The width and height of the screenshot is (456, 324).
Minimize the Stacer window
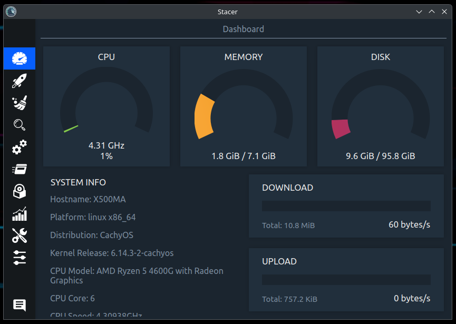coord(419,12)
